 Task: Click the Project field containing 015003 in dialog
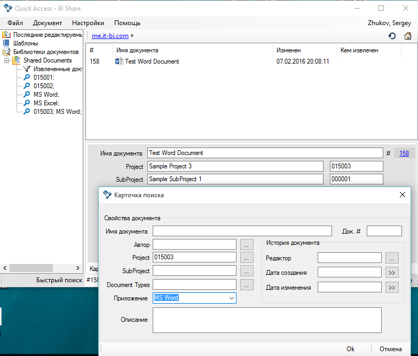[194, 257]
